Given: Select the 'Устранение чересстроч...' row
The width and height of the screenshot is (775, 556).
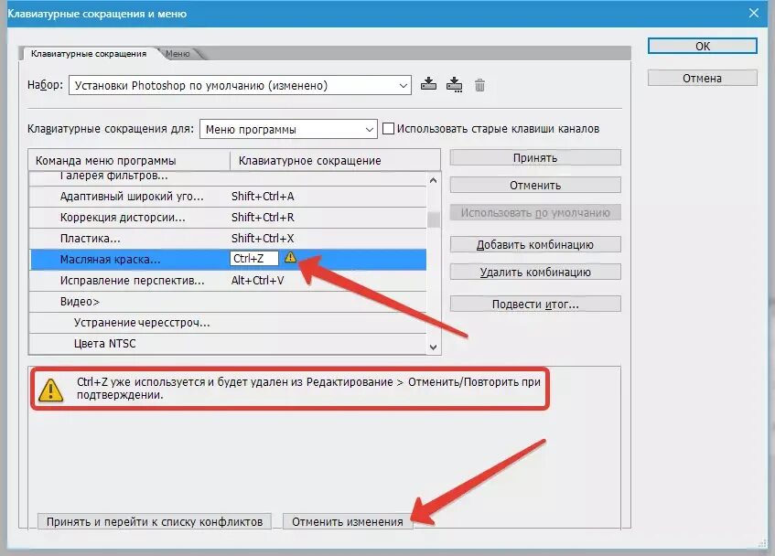Looking at the screenshot, I should point(228,323).
